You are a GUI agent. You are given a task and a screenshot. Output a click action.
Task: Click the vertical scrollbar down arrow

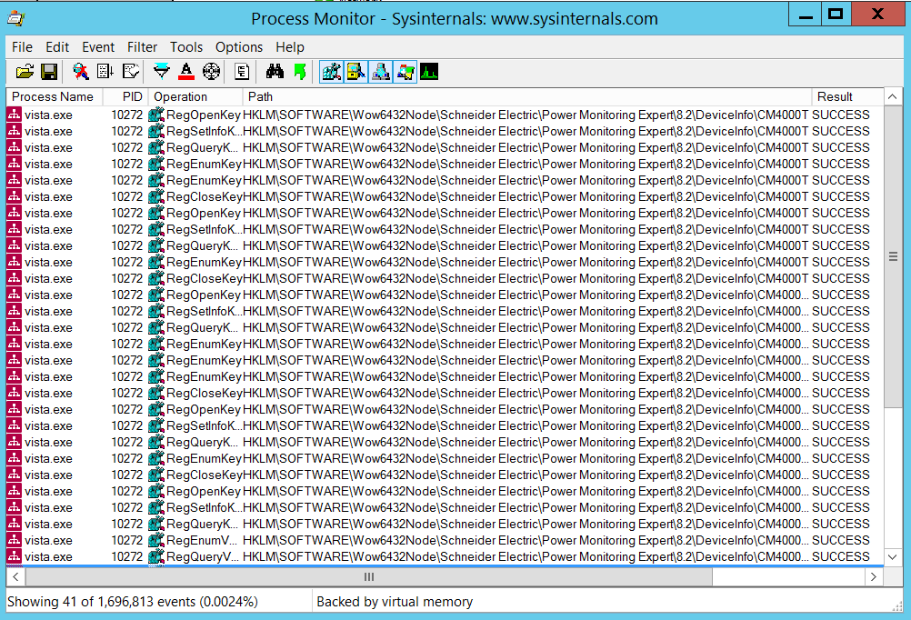click(893, 556)
